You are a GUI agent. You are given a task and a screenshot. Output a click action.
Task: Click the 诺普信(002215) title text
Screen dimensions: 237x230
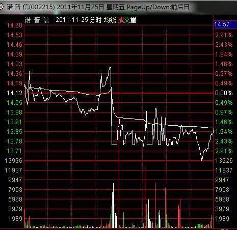click(x=31, y=7)
